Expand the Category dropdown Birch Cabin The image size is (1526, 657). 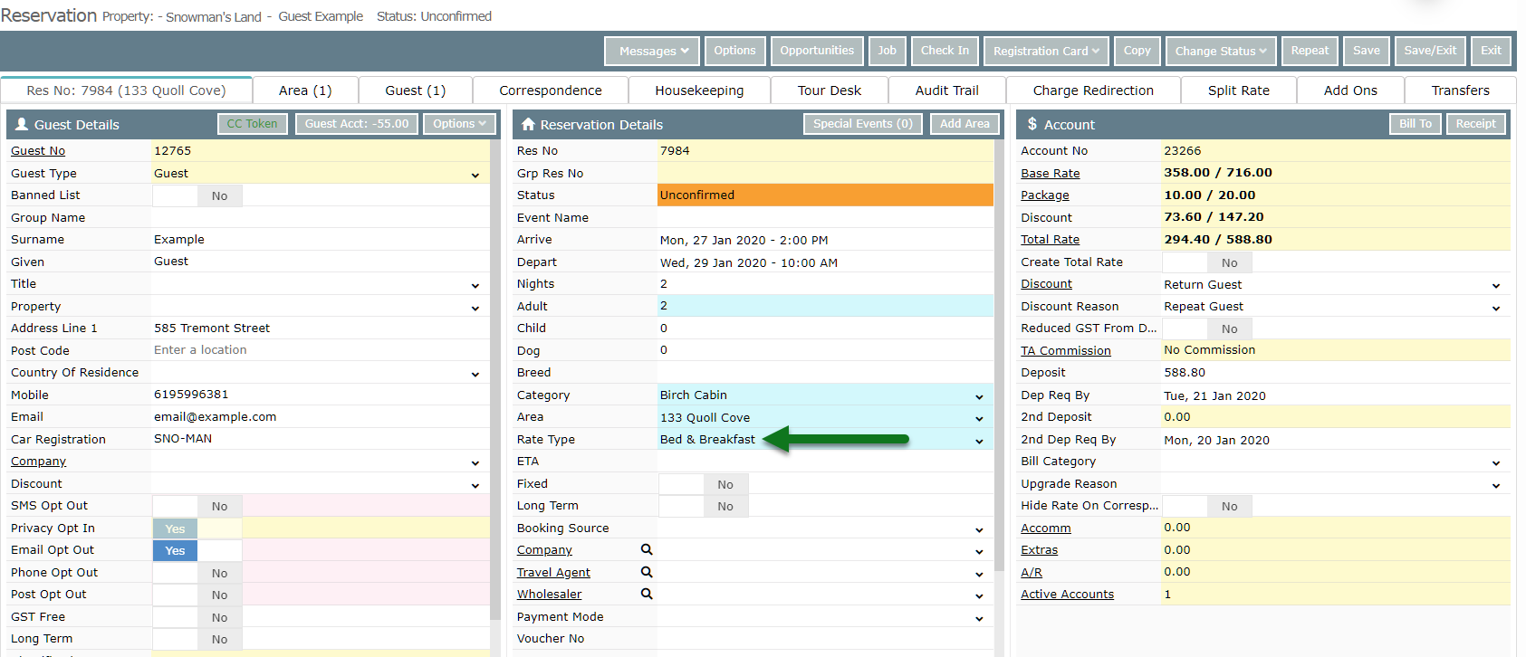click(x=979, y=396)
